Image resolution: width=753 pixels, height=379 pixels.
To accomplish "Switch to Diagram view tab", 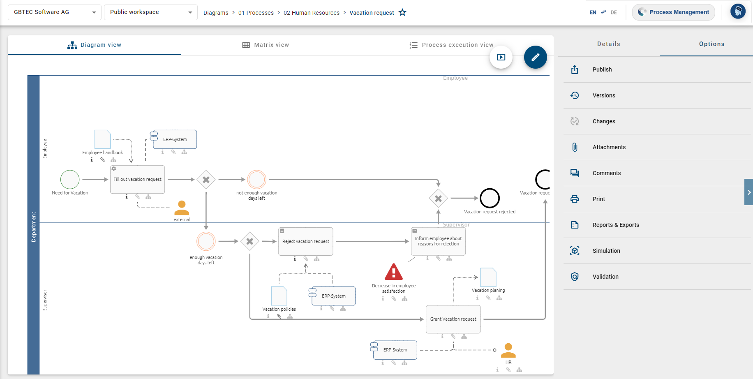I will [95, 45].
